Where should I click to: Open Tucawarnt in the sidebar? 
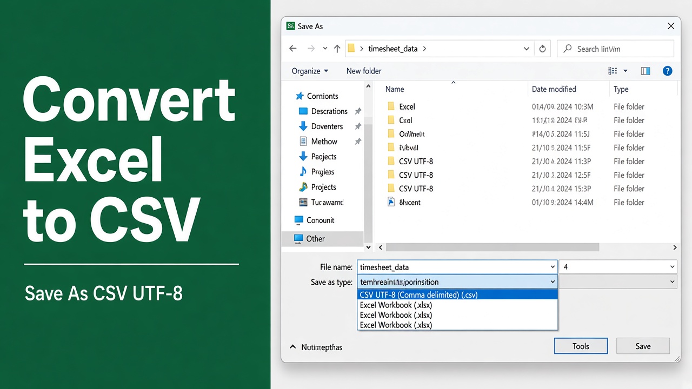[x=321, y=202]
